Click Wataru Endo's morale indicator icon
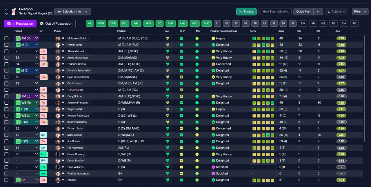 (197, 128)
